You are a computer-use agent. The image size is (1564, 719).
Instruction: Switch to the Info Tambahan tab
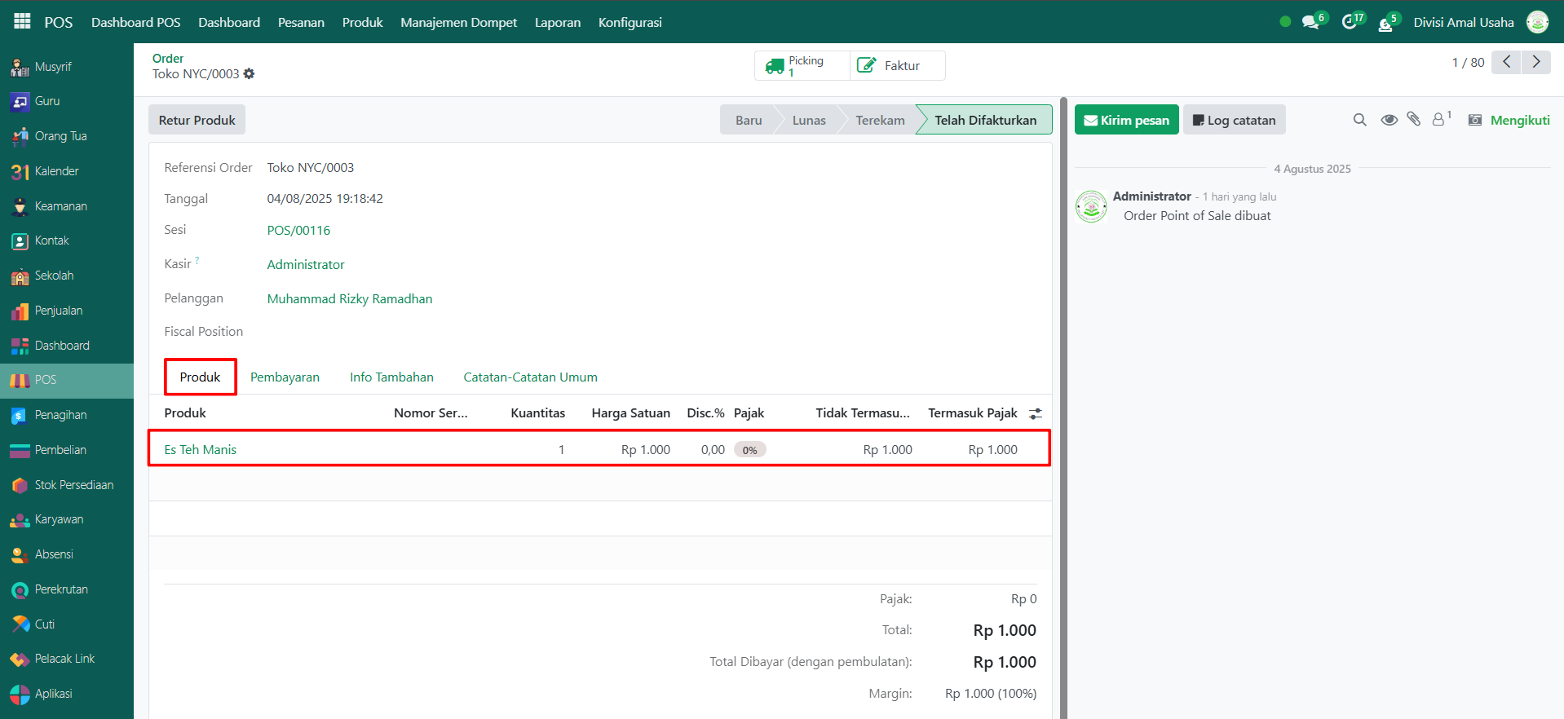click(391, 377)
